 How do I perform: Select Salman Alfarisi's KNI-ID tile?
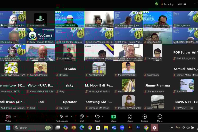tap(40, 19)
